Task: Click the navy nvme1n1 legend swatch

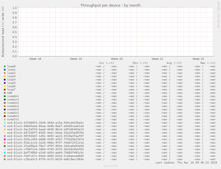Action: 5,100
